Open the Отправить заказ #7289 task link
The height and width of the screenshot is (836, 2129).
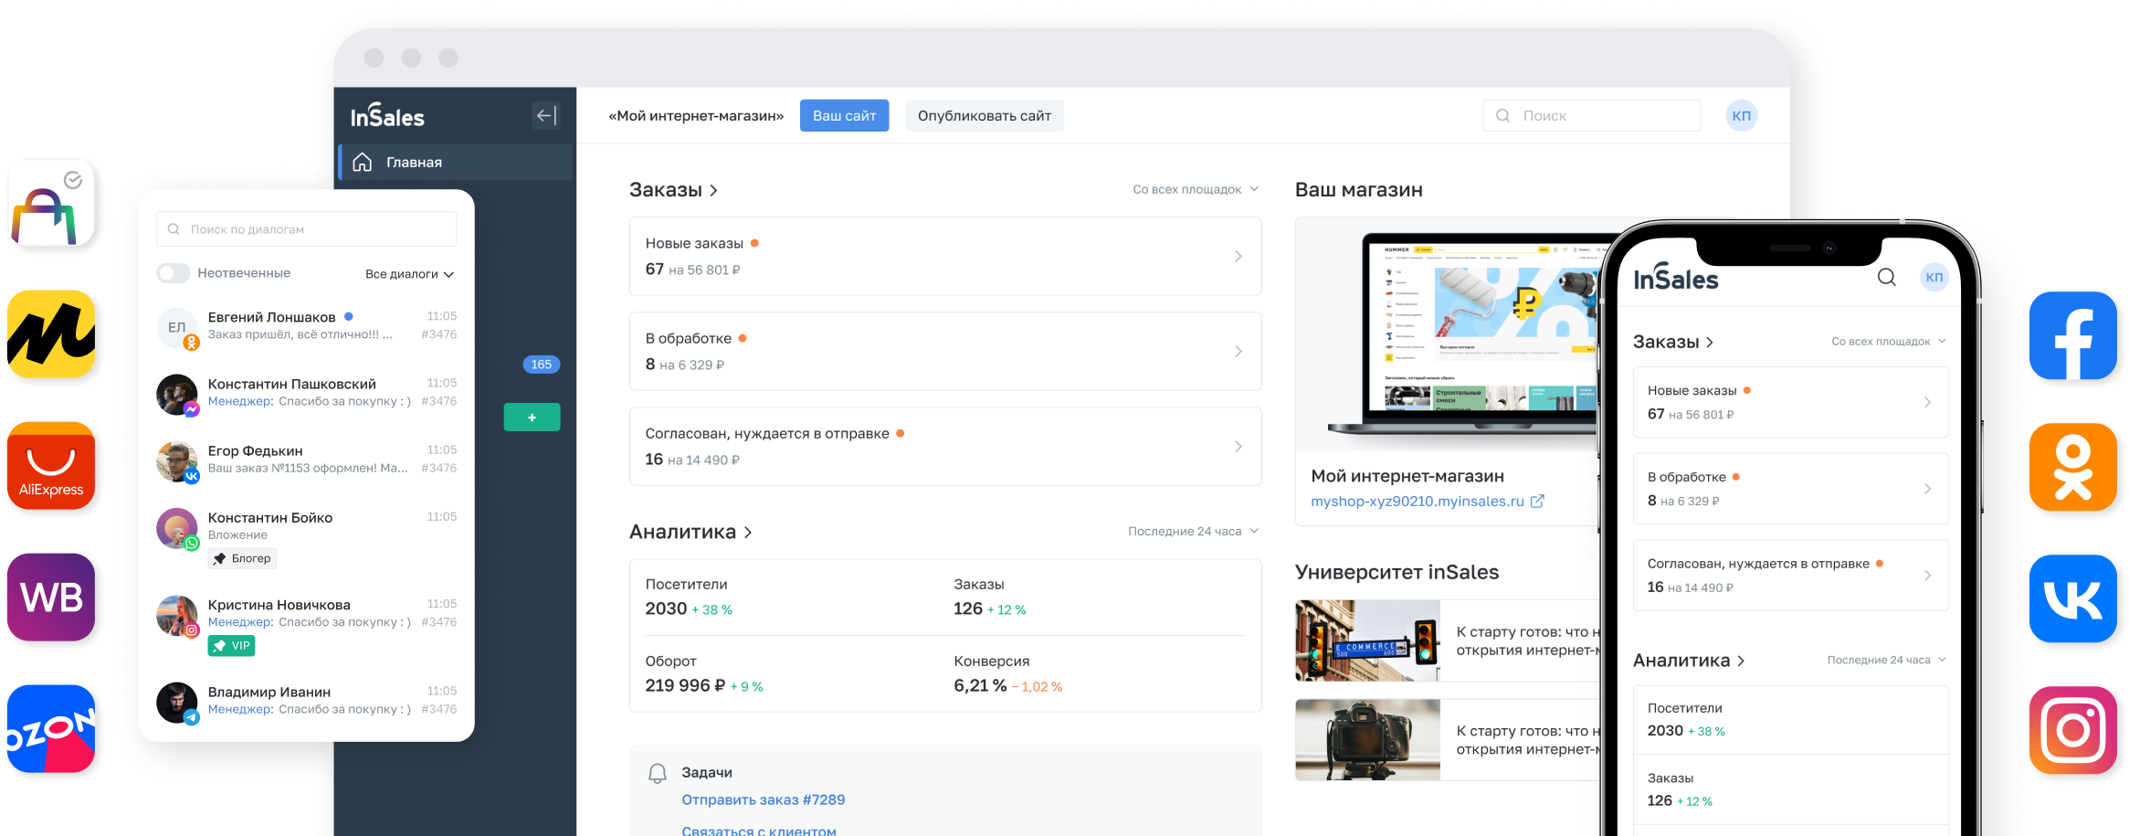[763, 800]
